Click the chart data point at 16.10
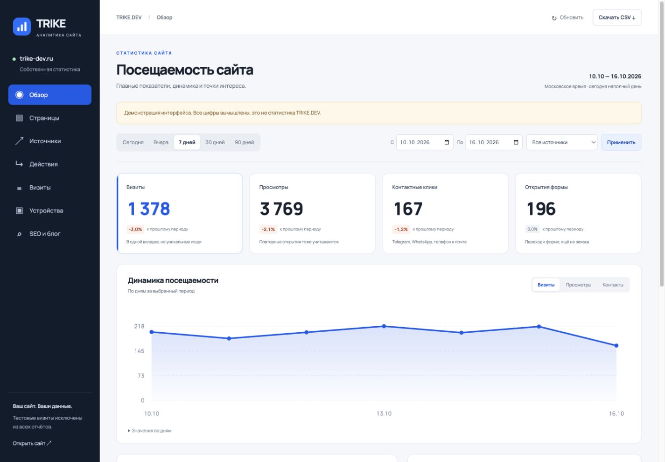The height and width of the screenshot is (462, 665). (x=616, y=346)
